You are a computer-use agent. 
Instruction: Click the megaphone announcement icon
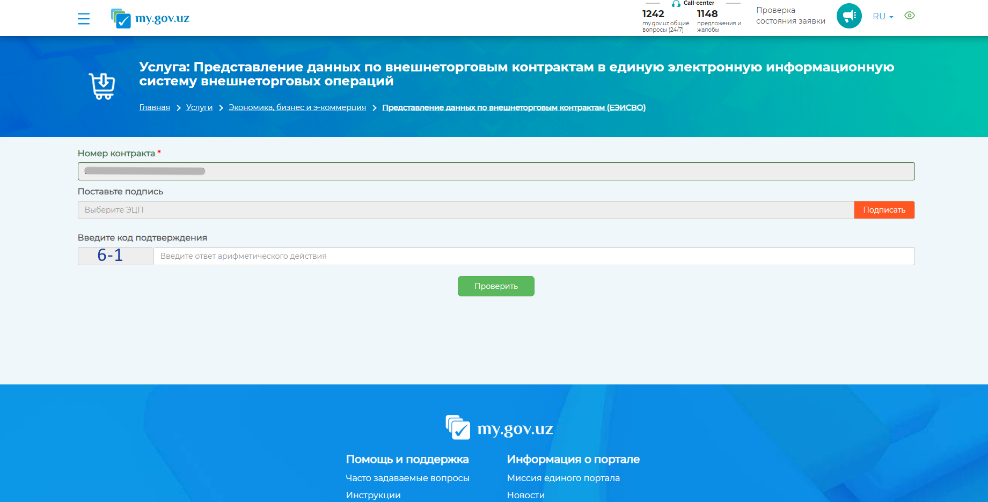(x=848, y=16)
